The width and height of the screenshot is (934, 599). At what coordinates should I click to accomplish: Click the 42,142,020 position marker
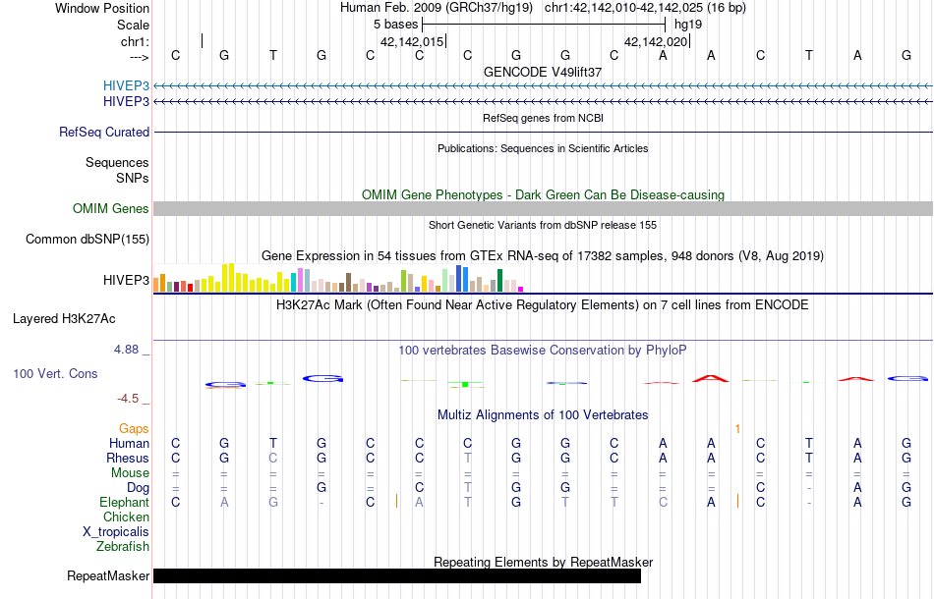pos(656,41)
